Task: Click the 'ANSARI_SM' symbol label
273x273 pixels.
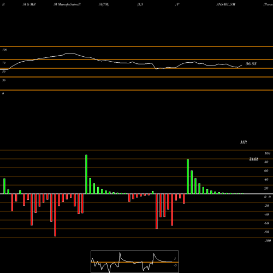Action: pos(226,4)
